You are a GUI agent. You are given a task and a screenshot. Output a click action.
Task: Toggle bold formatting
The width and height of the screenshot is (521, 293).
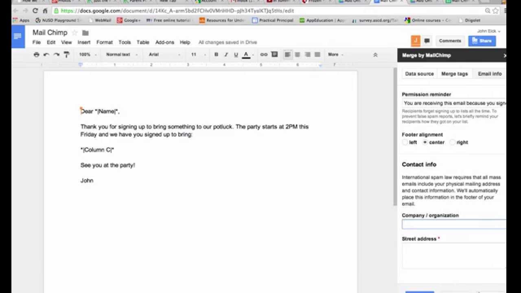(x=216, y=55)
